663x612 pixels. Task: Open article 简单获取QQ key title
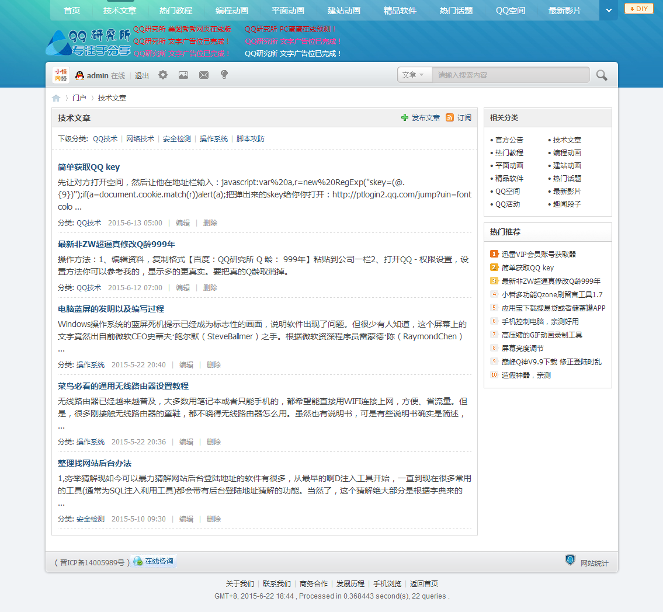tap(89, 167)
